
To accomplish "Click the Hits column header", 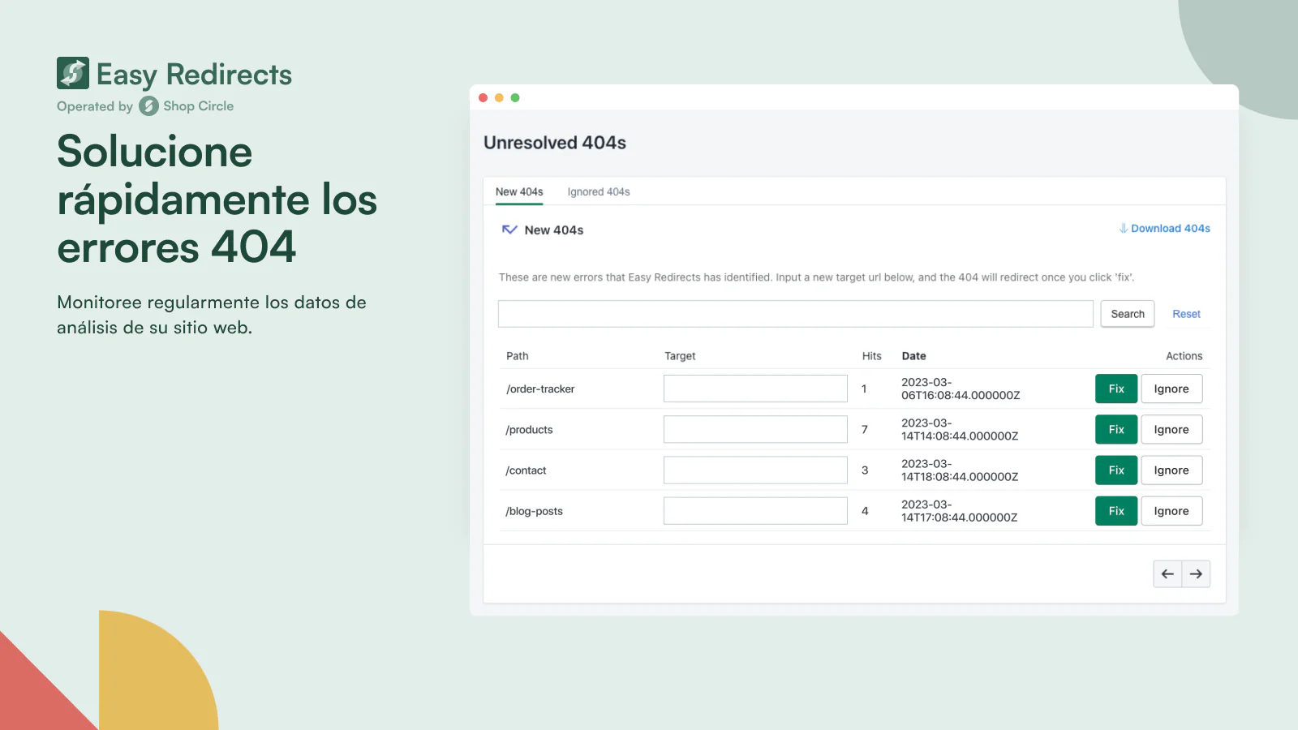I will (871, 356).
